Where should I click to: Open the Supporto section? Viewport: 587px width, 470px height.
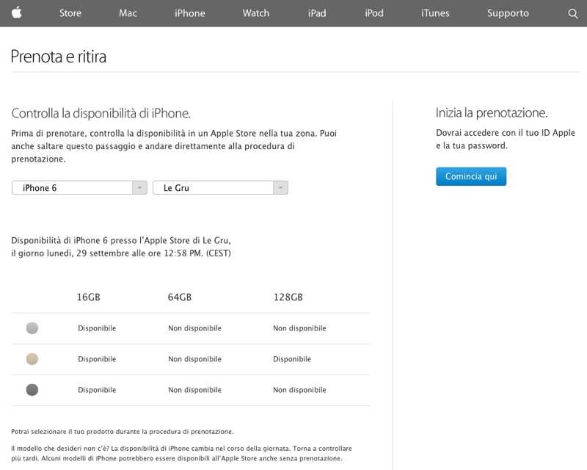[507, 12]
